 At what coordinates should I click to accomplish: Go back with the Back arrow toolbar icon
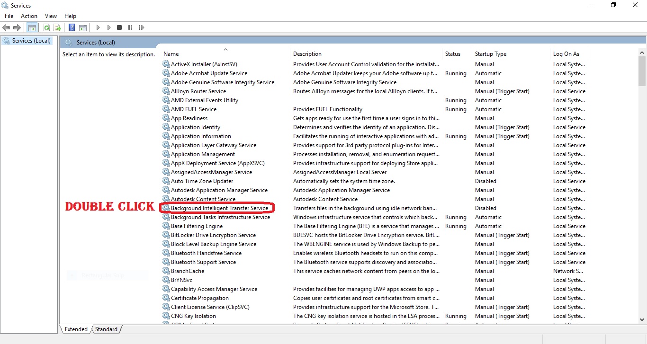pos(6,28)
